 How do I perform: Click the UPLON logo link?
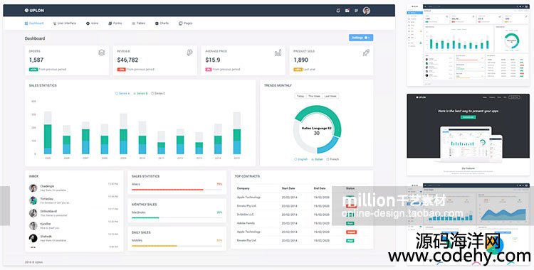34,11
